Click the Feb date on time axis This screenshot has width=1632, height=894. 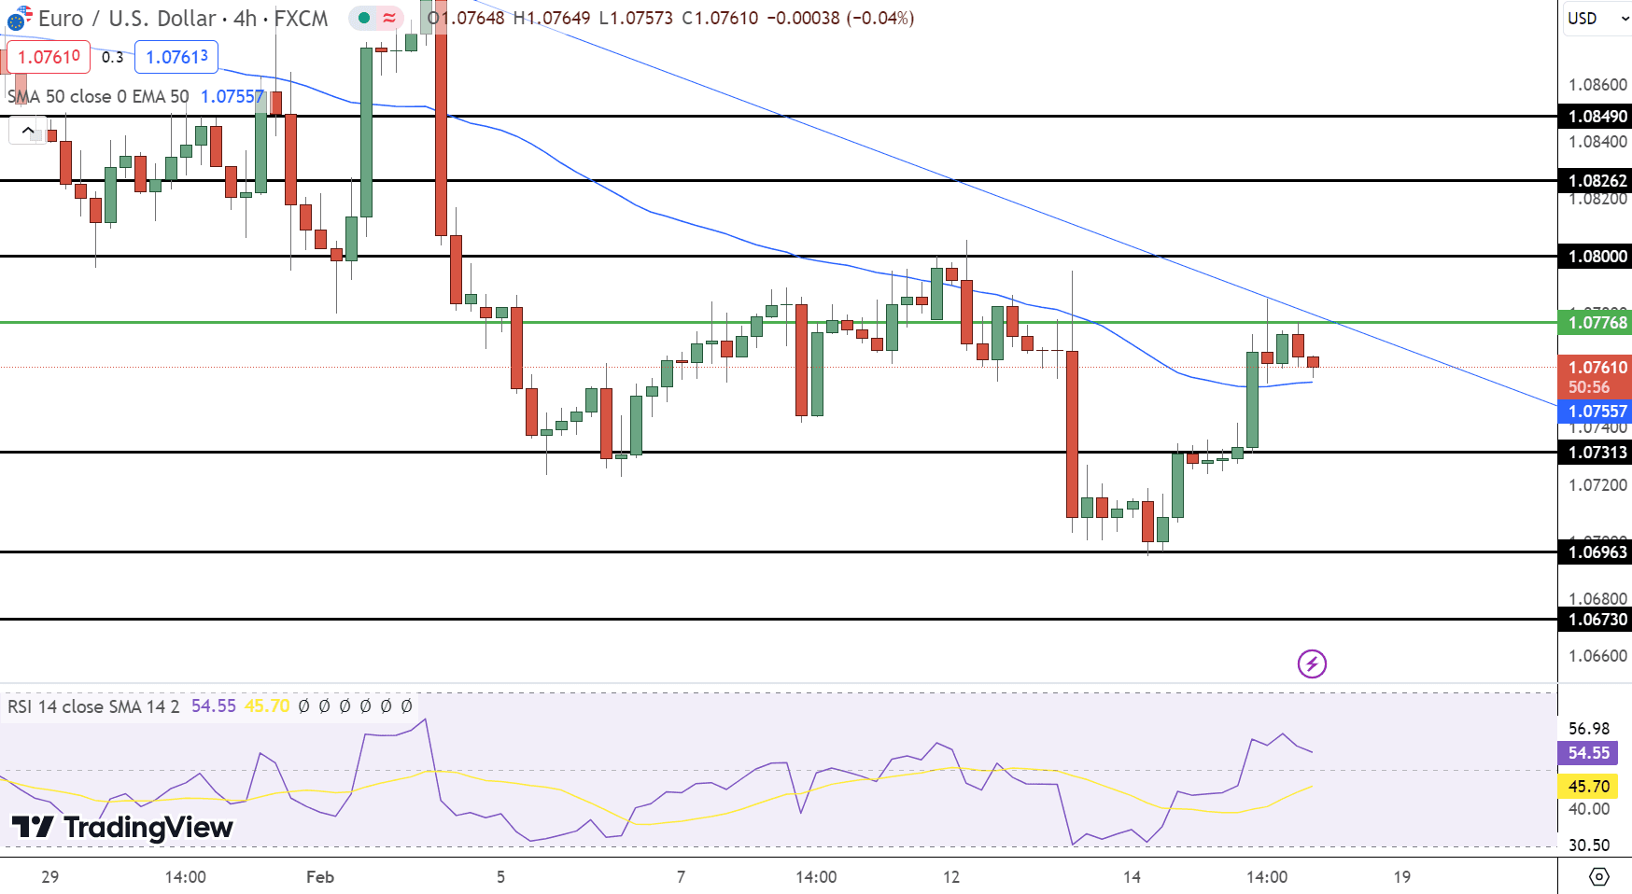320,876
